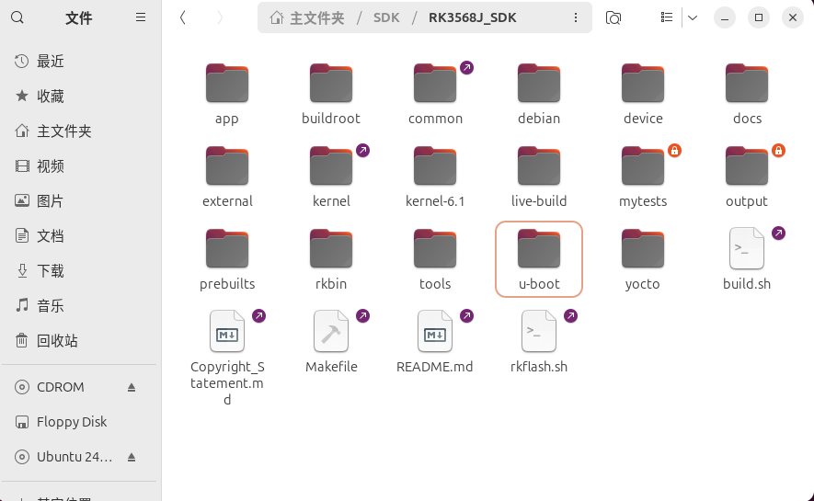
Task: Select the buildroot folder
Action: (331, 94)
